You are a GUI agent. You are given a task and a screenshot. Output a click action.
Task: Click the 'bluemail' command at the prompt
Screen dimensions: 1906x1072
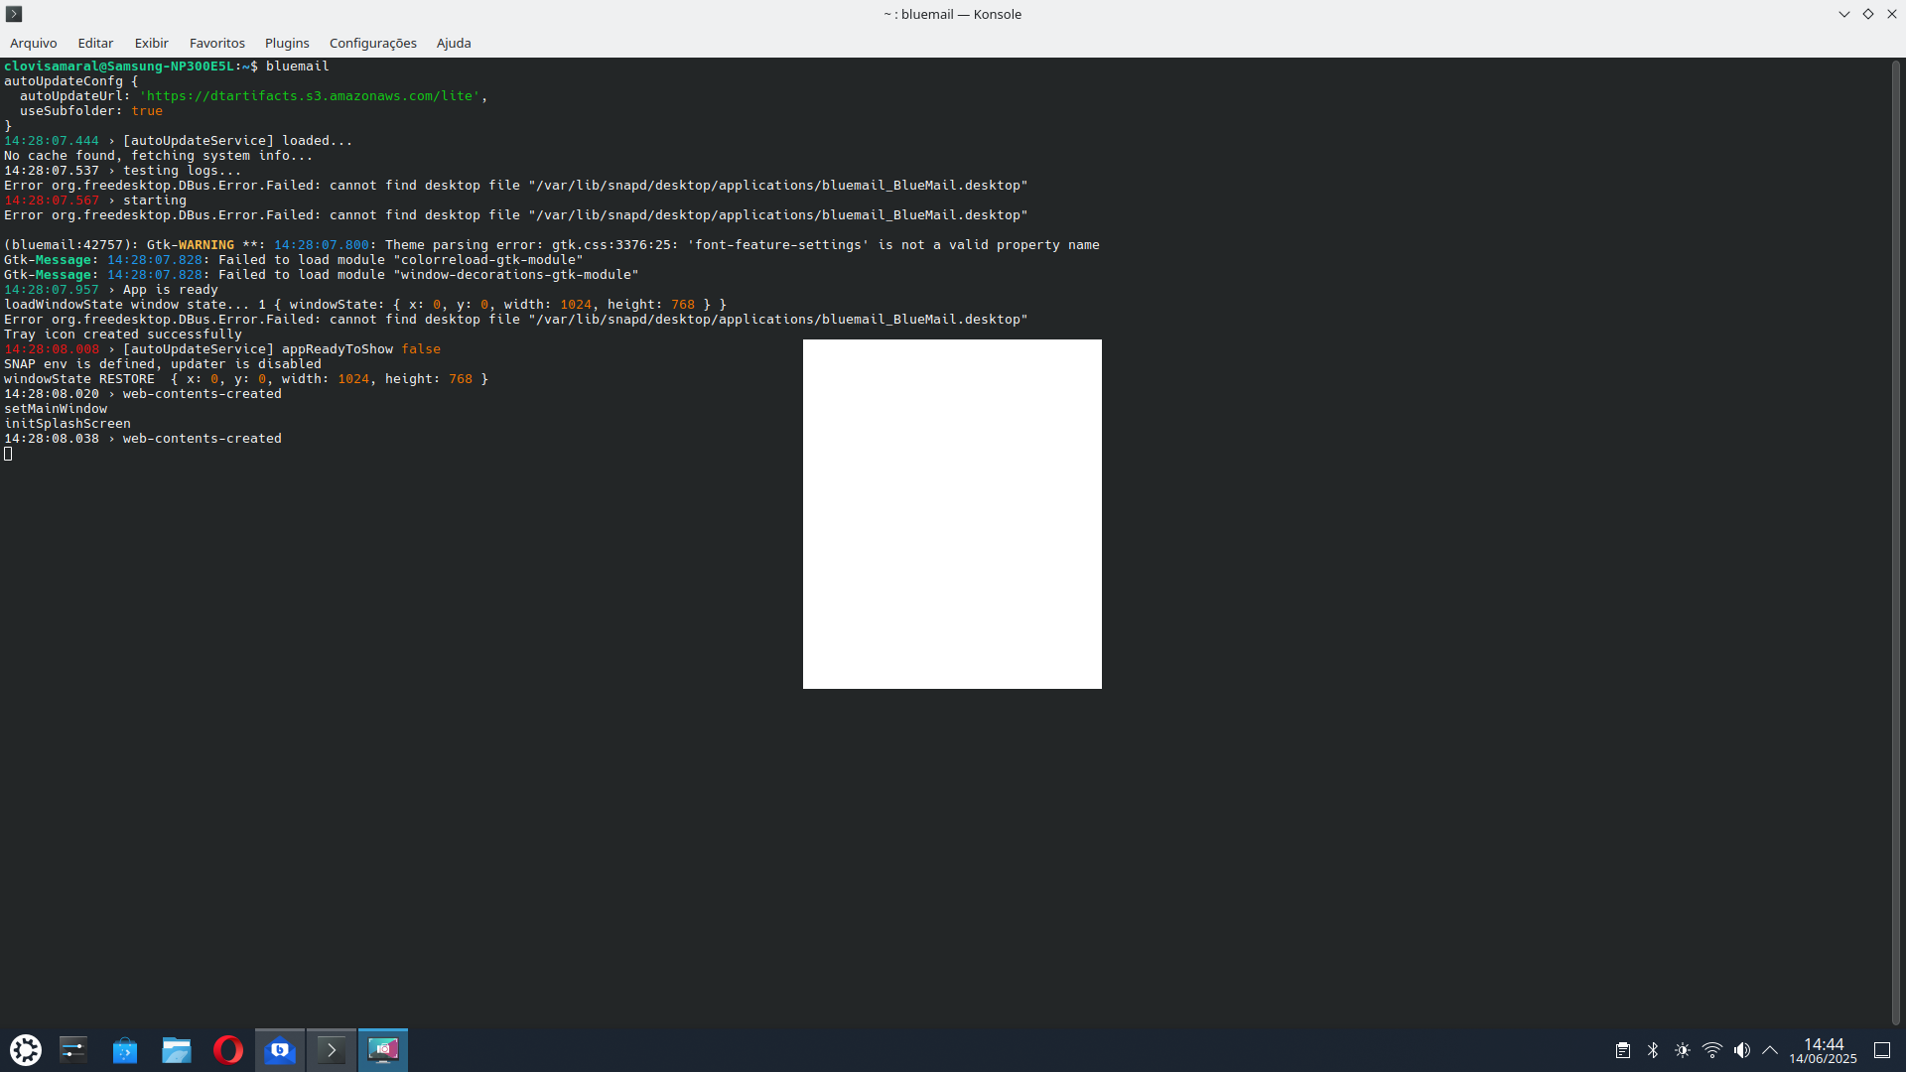(298, 67)
